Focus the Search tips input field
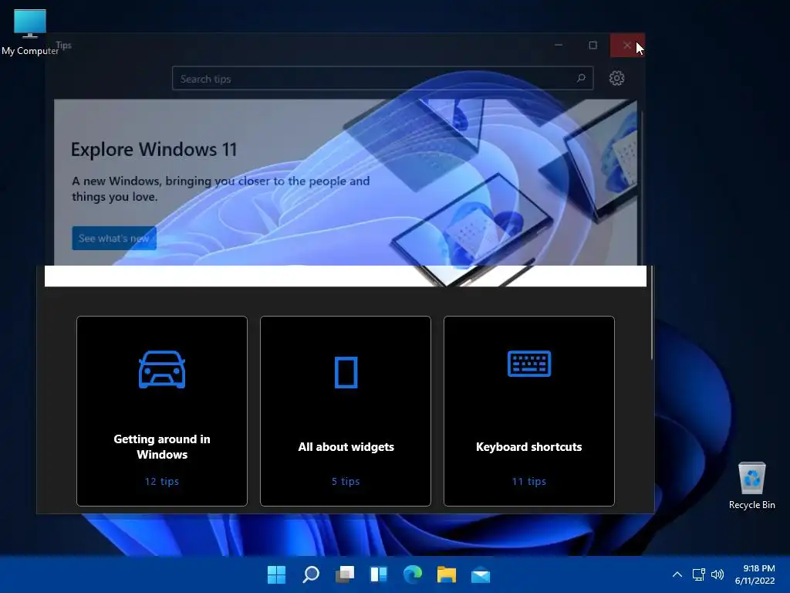 coord(383,79)
